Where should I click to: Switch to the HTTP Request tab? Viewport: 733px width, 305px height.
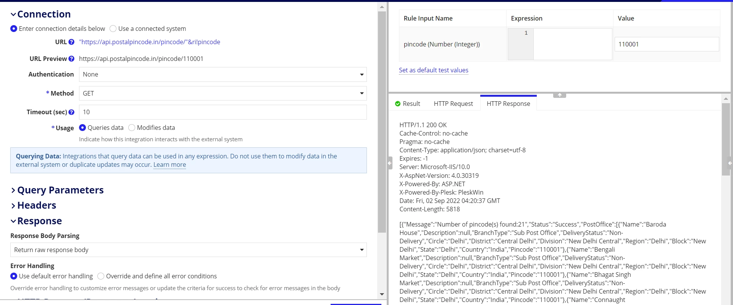453,104
